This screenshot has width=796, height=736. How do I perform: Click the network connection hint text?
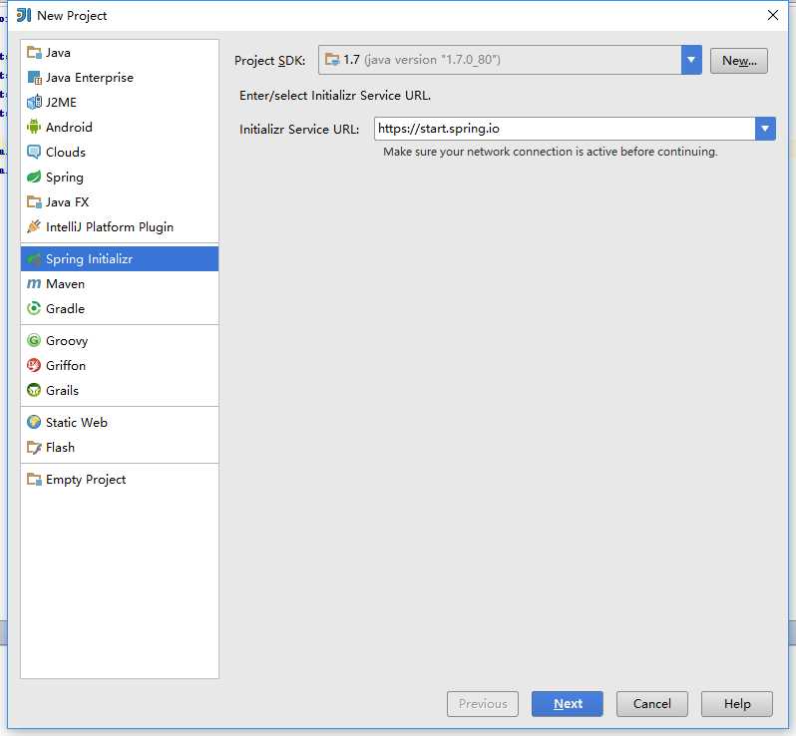[551, 152]
